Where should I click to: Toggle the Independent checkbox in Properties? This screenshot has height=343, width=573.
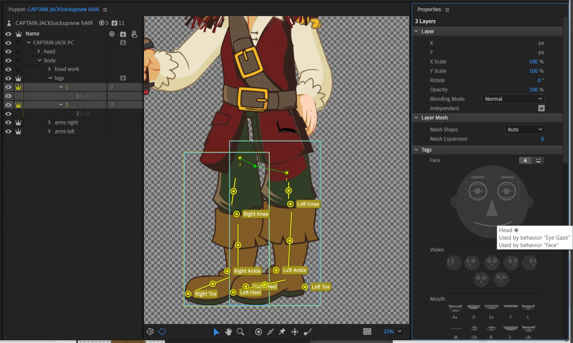tap(541, 108)
